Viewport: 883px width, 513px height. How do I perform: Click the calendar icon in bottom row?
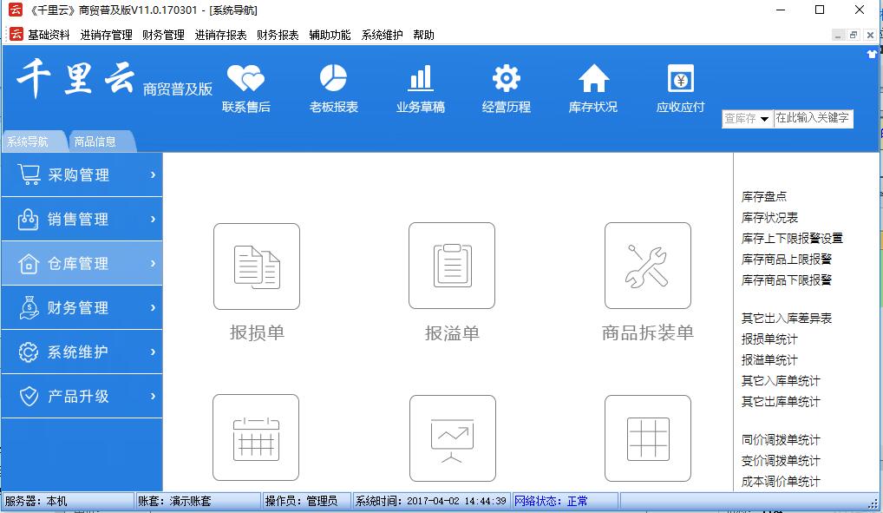coord(256,437)
